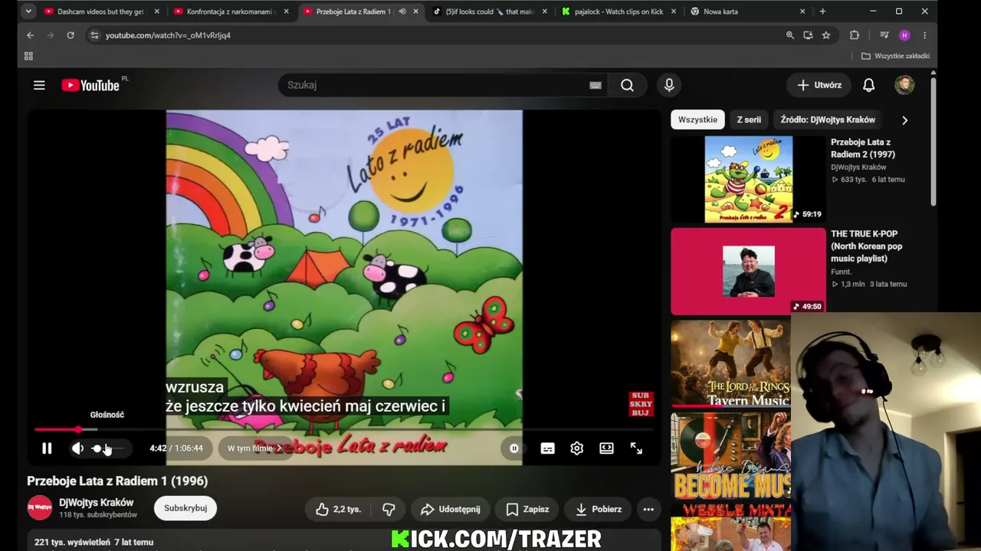981x551 pixels.
Task: Enter fullscreen mode in the player
Action: (x=636, y=448)
